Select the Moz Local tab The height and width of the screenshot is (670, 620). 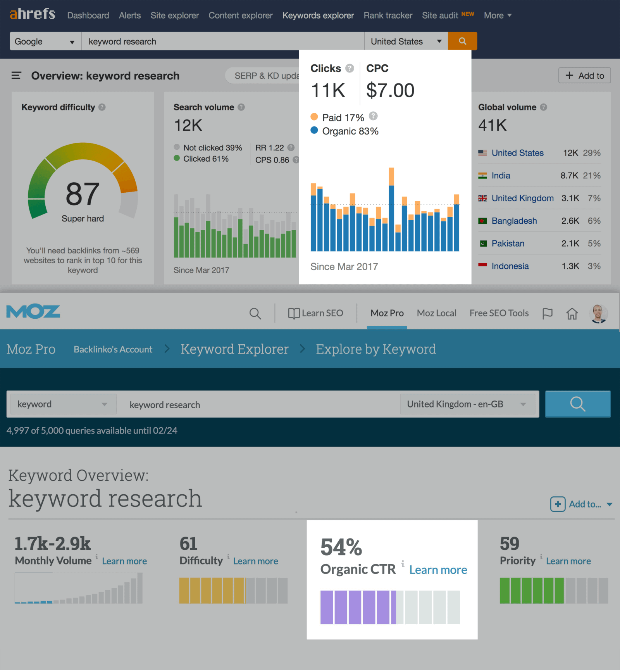(436, 313)
